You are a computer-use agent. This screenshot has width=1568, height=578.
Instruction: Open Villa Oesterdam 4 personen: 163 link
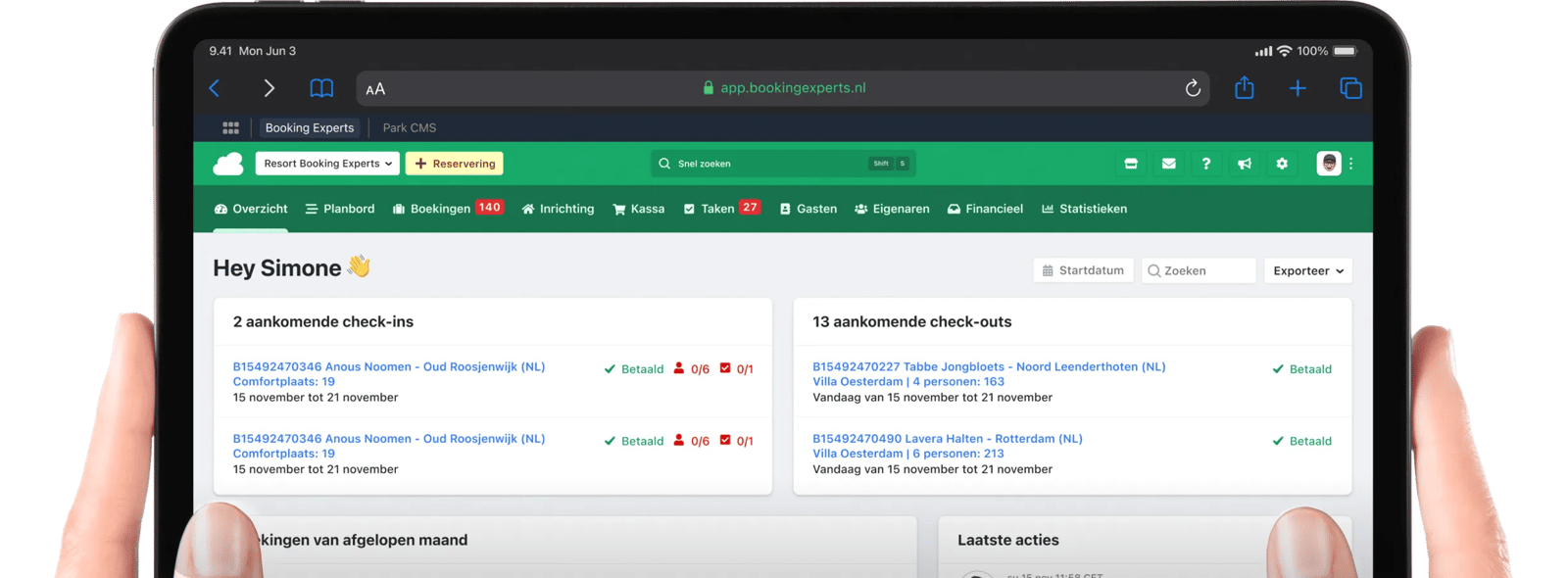coord(908,382)
